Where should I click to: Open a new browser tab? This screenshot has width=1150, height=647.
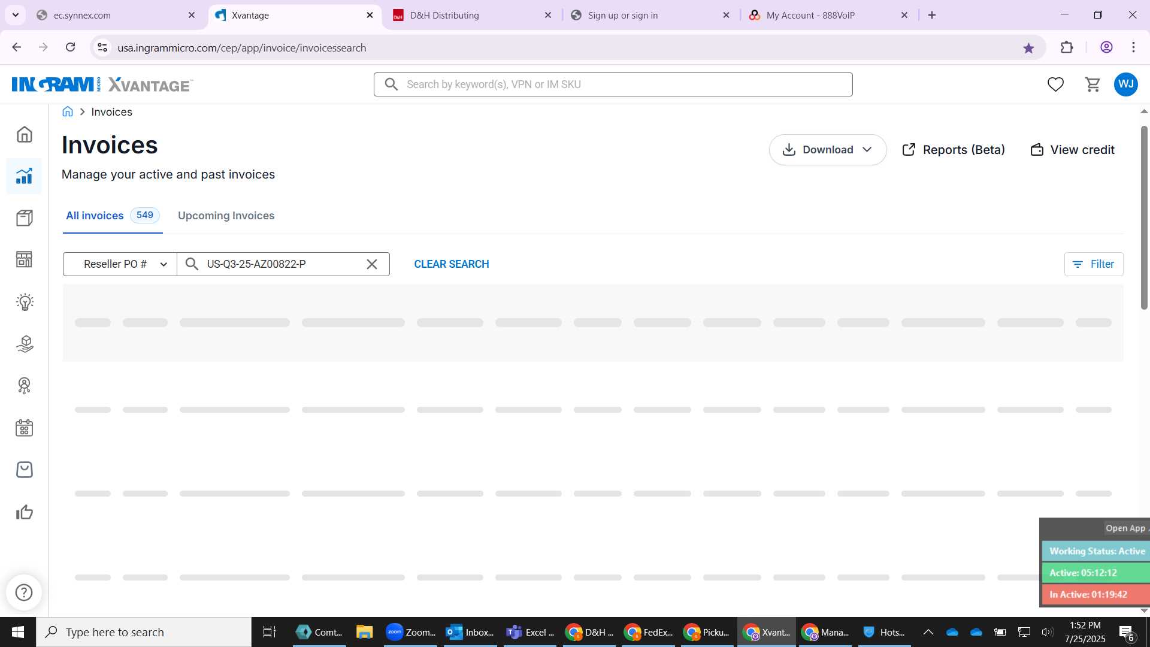[932, 15]
